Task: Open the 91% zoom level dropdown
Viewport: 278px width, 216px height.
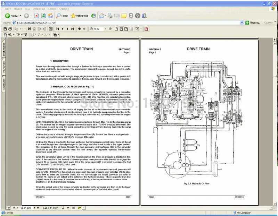Action: coord(105,29)
